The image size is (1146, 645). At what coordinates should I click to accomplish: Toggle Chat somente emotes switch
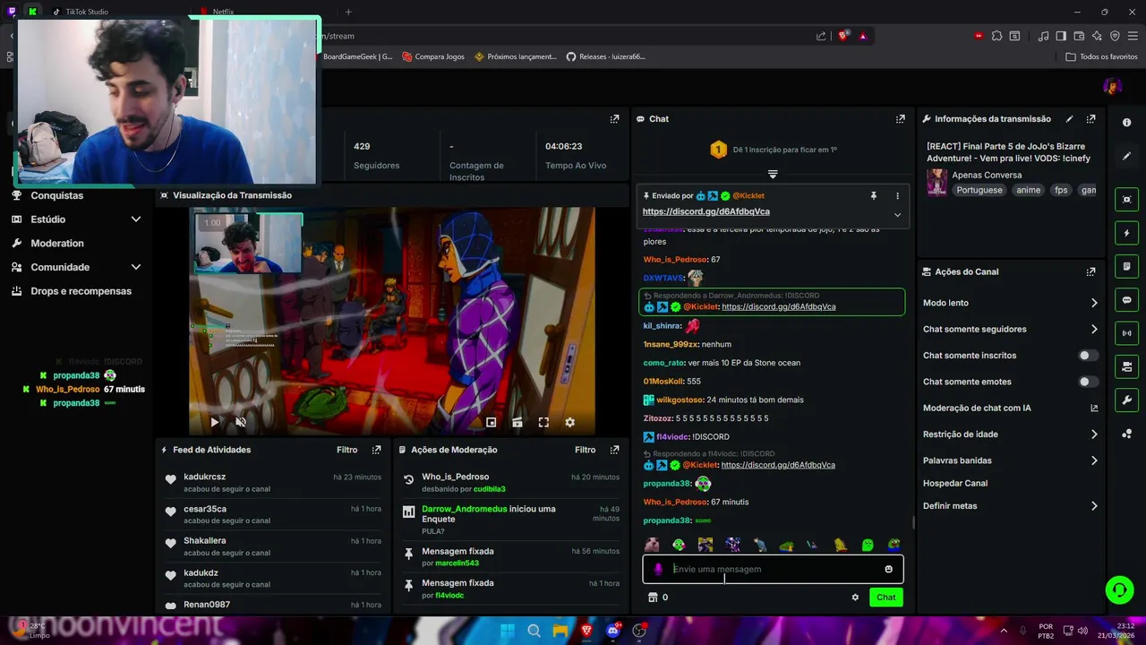click(1088, 382)
